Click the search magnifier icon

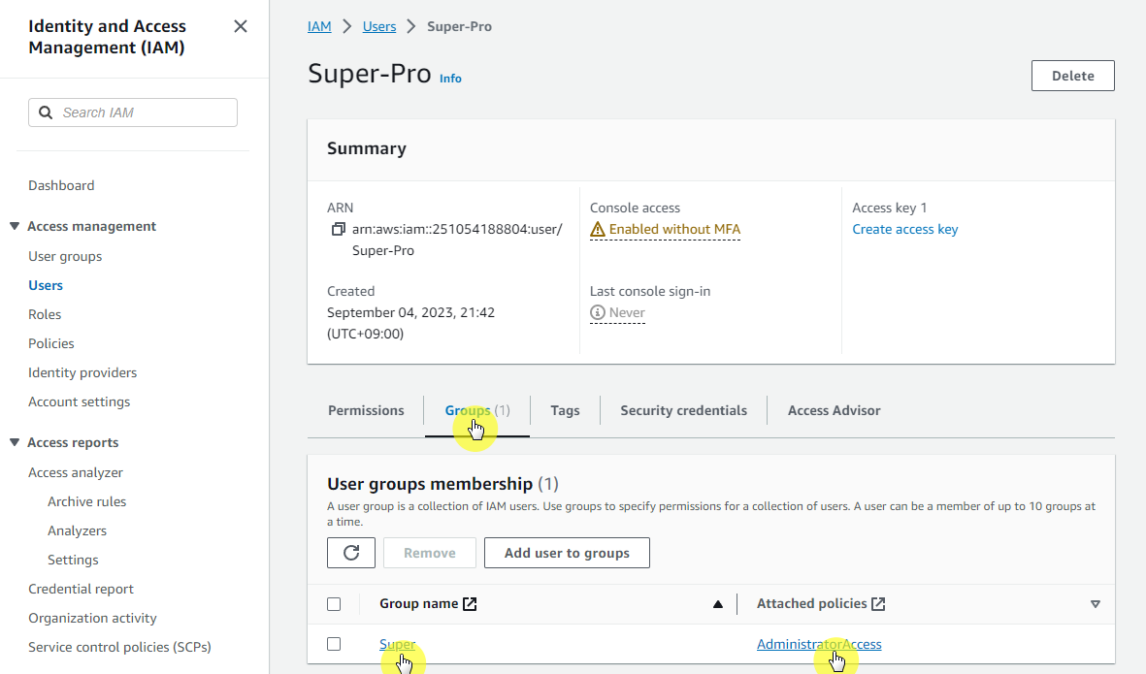(46, 112)
